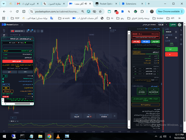Click the Pocket Option logo
The image size is (186, 140).
pyautogui.click(x=10, y=25)
